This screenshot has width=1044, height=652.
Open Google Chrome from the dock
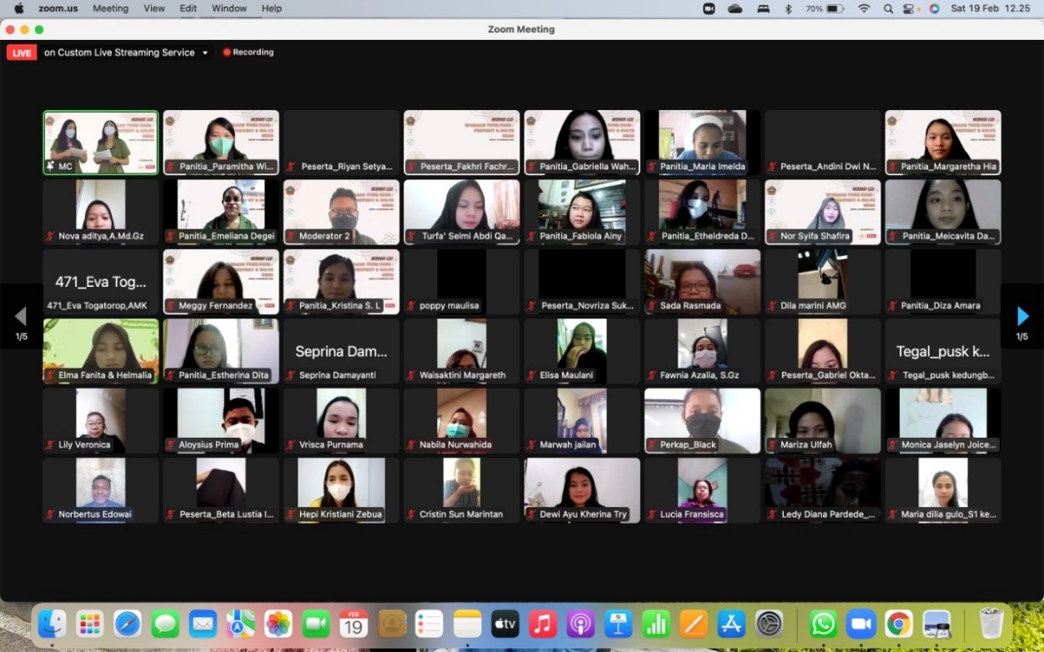pos(898,624)
